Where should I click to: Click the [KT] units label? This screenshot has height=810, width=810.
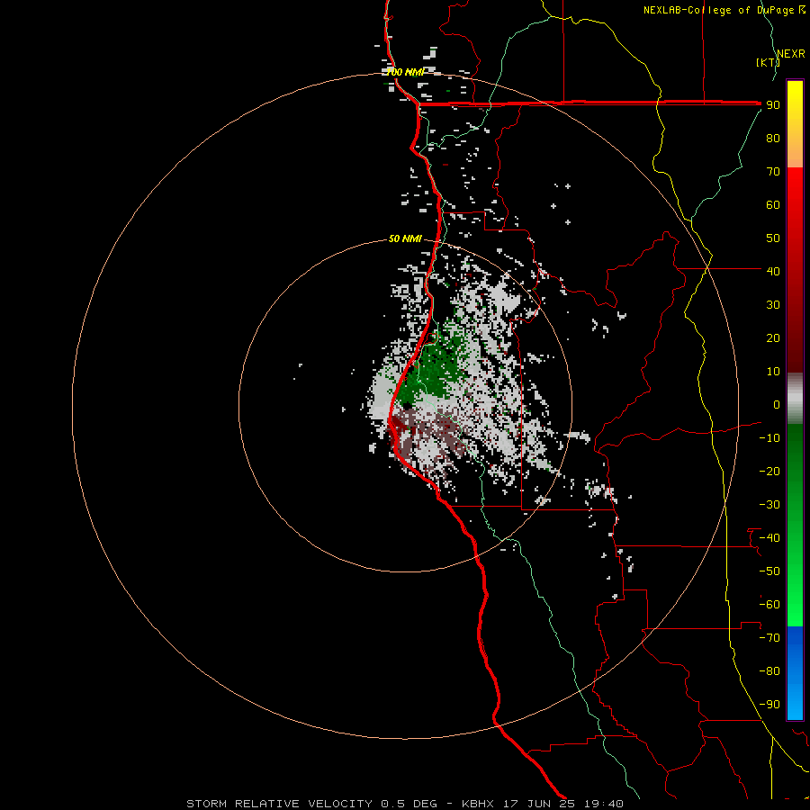768,62
